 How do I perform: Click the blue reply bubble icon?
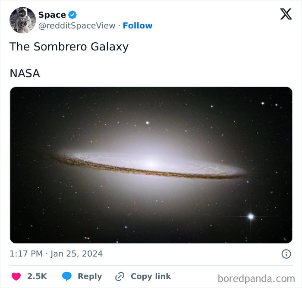(x=67, y=276)
